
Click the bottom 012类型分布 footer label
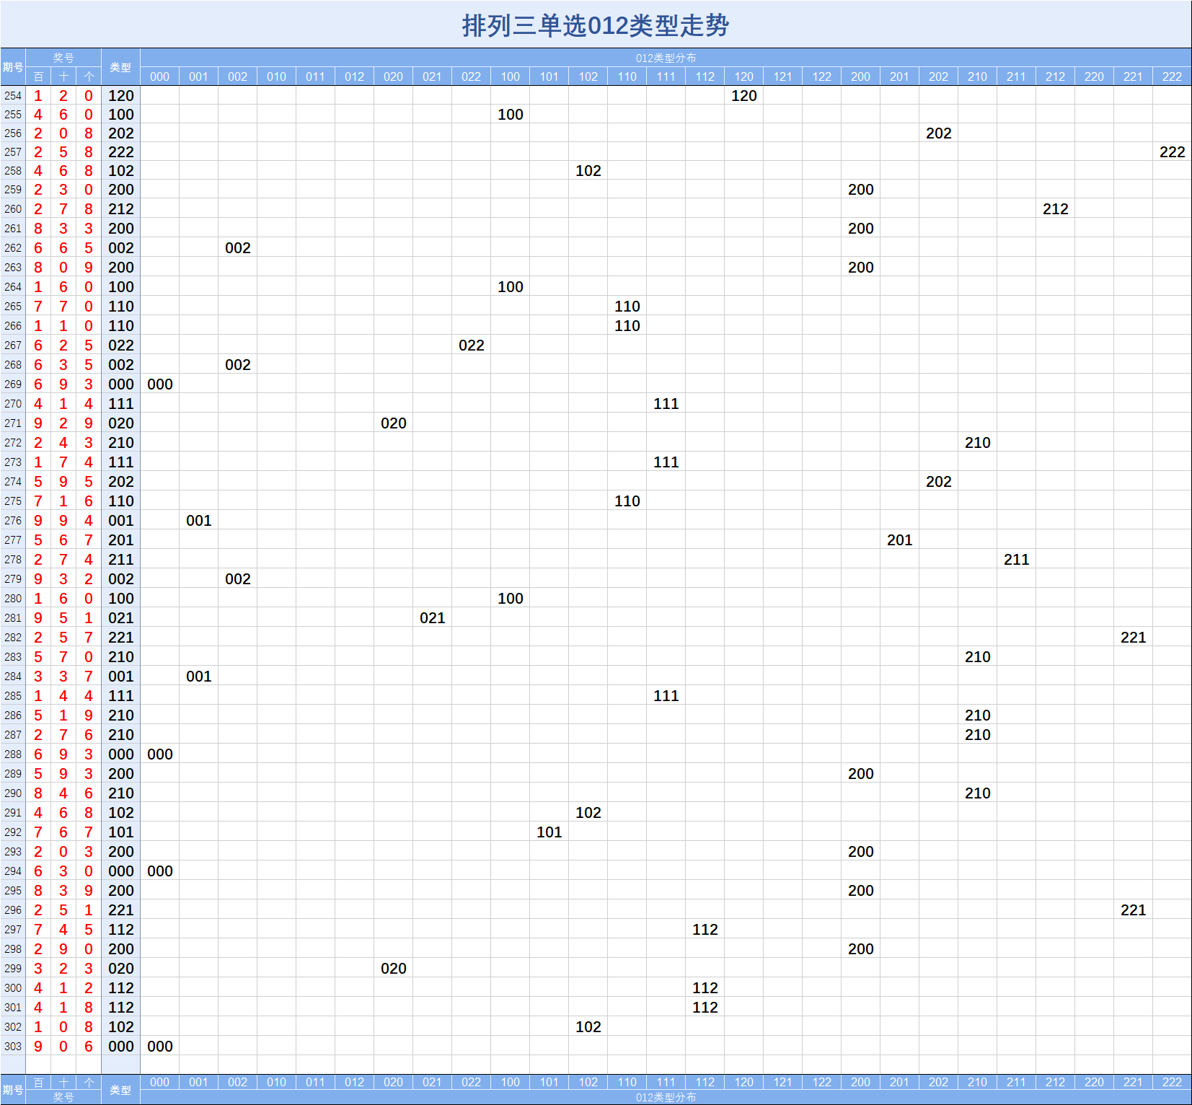(x=666, y=1097)
